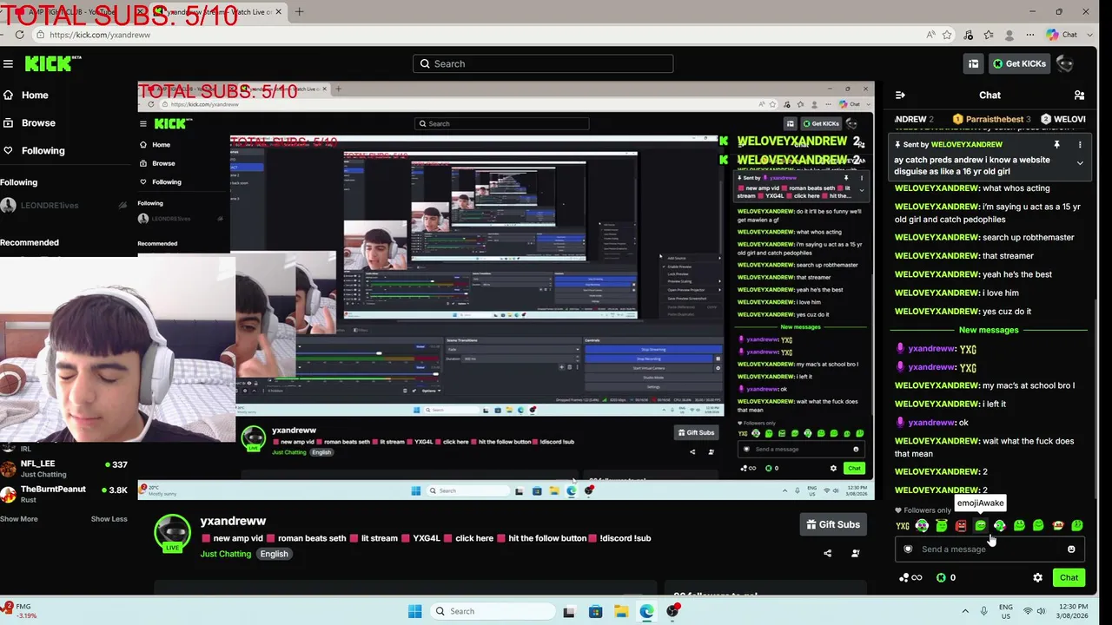
Task: Insert the green halo emote
Action: coord(942,526)
